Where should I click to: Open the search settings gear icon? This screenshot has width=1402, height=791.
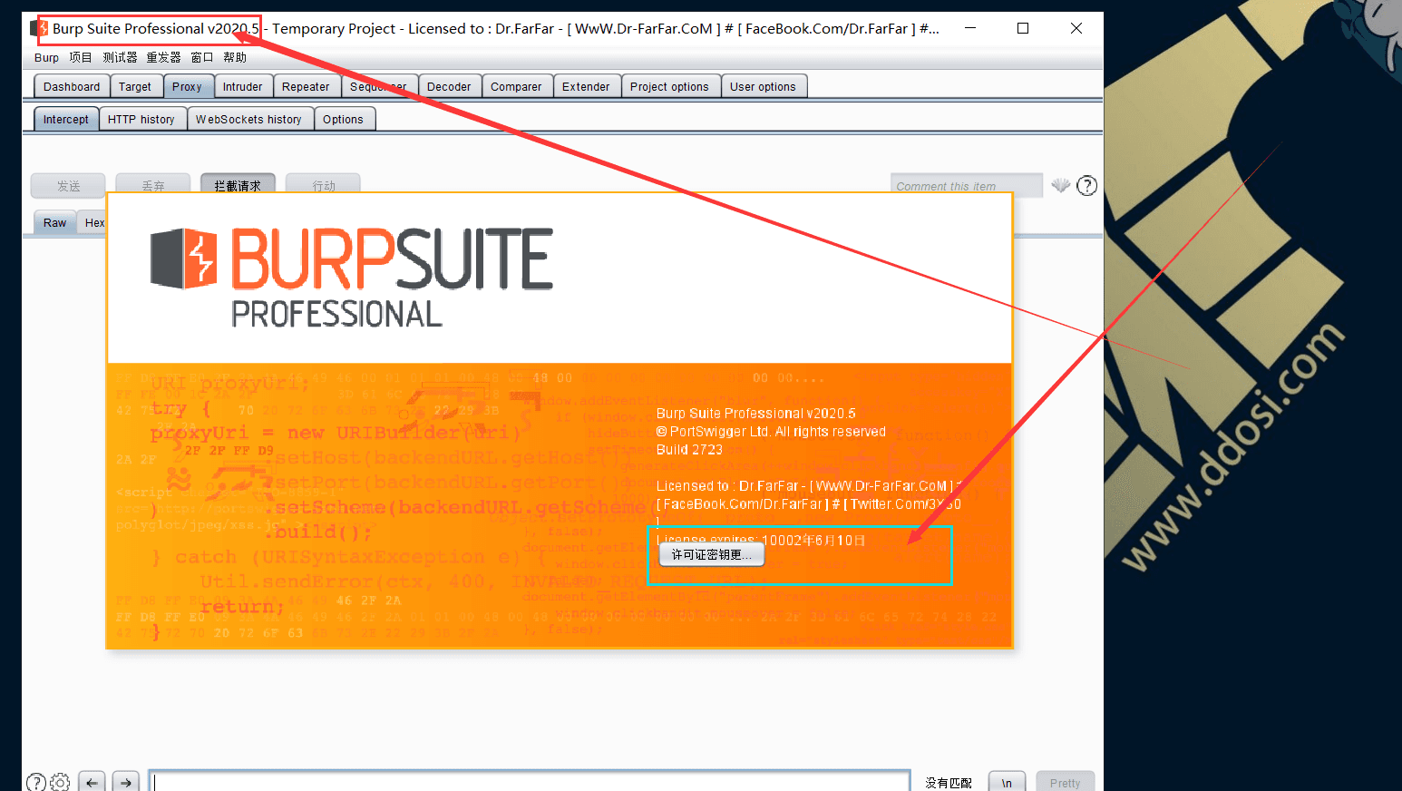(x=60, y=783)
